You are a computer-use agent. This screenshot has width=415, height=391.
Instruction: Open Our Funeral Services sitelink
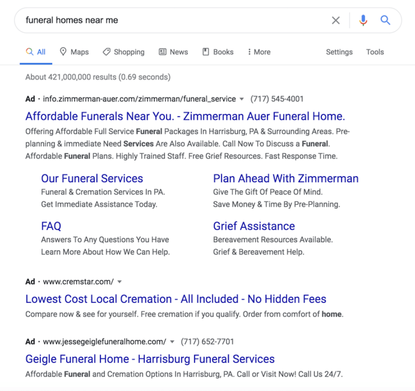92,178
